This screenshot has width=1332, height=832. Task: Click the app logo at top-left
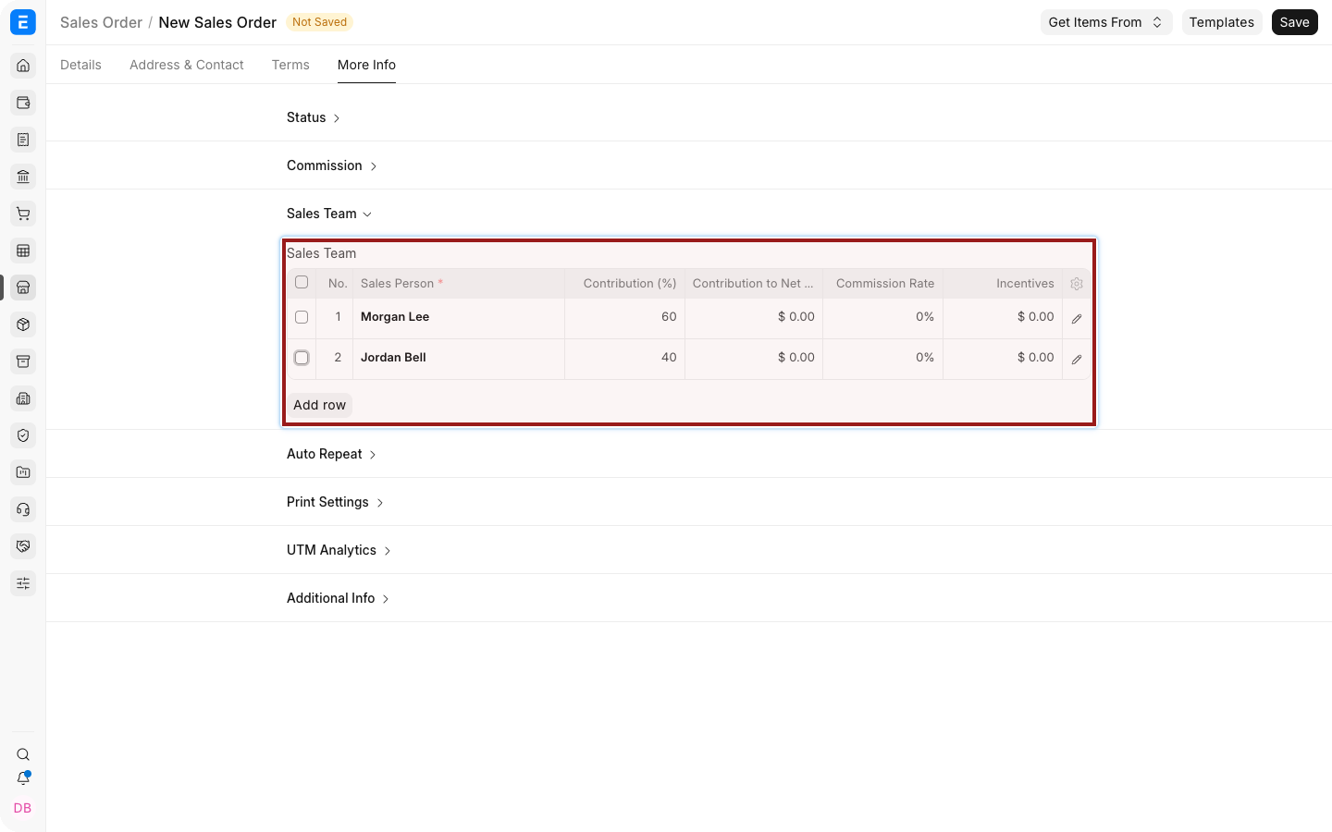tap(23, 22)
